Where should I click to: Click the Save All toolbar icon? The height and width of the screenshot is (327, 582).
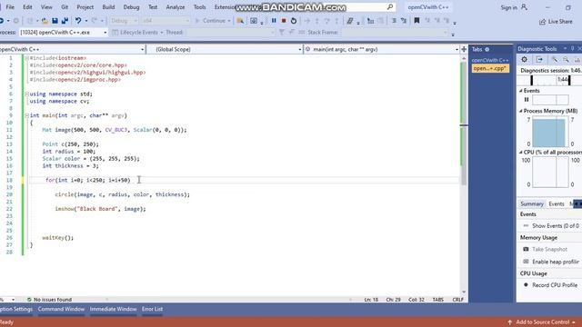click(x=65, y=21)
